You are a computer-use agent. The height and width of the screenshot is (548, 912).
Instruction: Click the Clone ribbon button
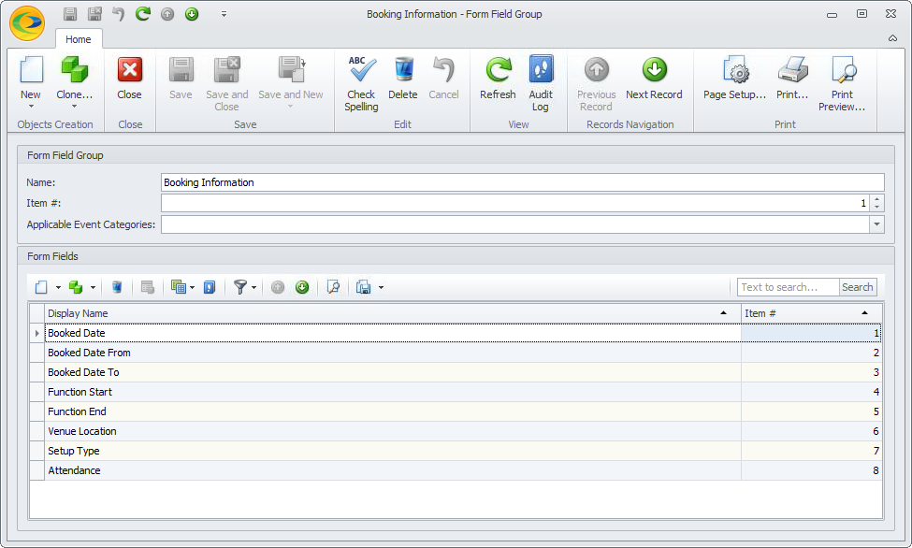pyautogui.click(x=75, y=78)
